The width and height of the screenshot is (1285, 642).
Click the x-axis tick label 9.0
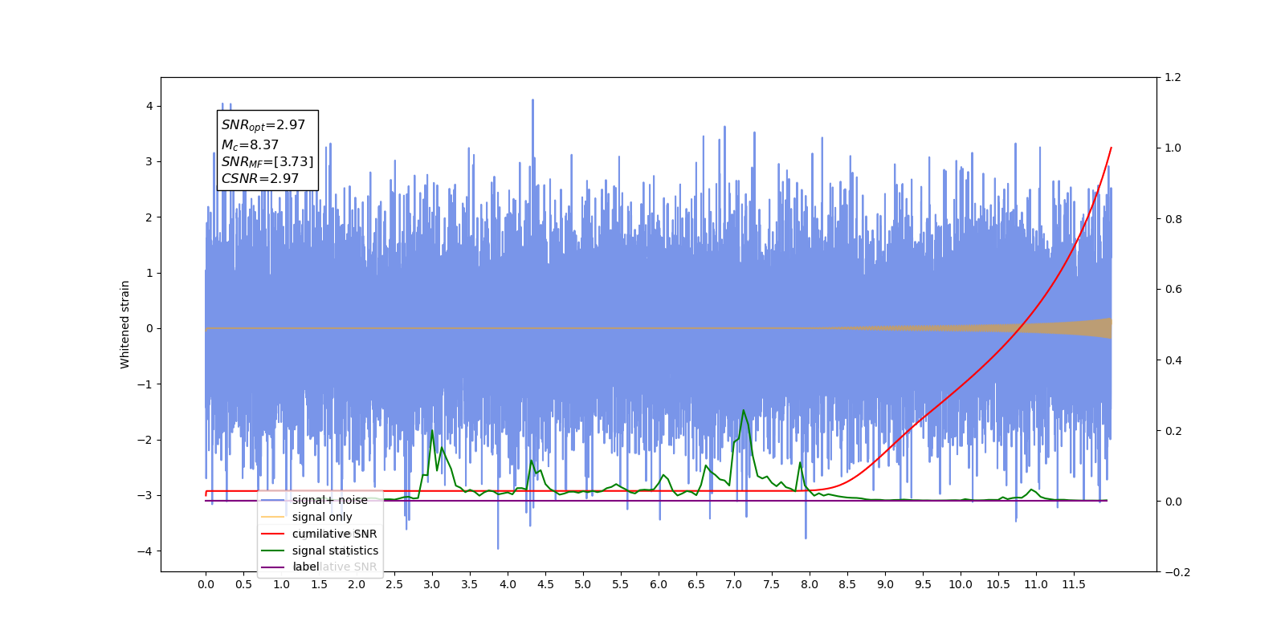click(x=885, y=585)
